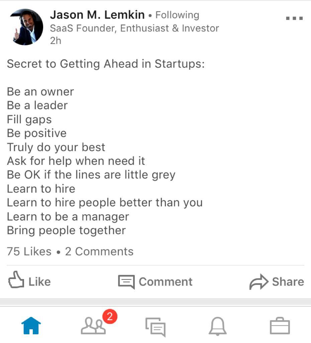Click the Share arrow icon
The height and width of the screenshot is (343, 311).
coord(258,282)
